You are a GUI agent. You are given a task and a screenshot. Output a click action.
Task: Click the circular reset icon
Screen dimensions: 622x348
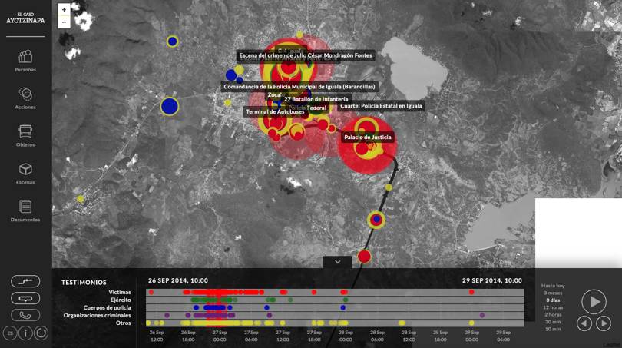pyautogui.click(x=41, y=333)
